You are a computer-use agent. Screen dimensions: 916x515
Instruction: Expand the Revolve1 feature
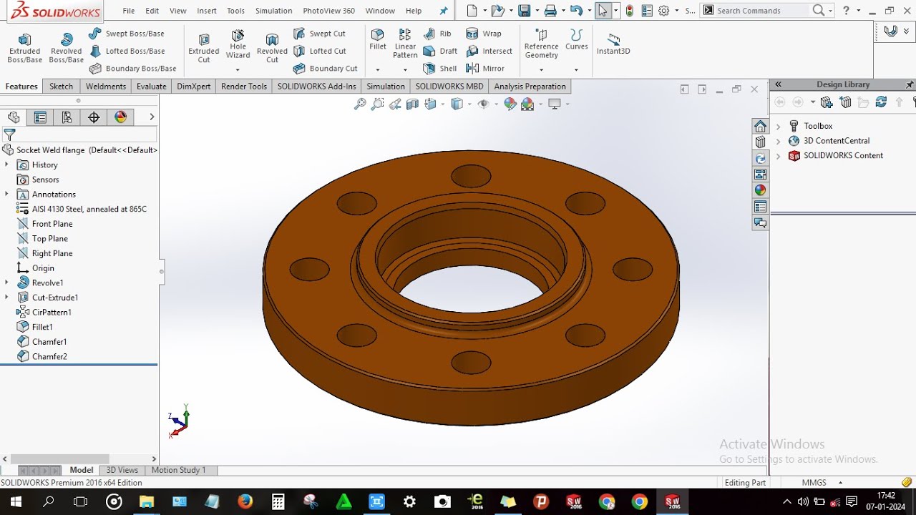6,283
